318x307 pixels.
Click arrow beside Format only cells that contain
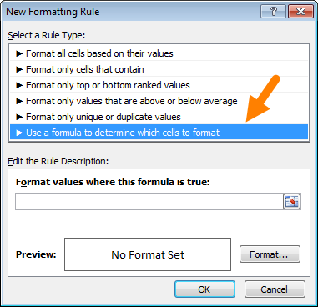(x=19, y=69)
